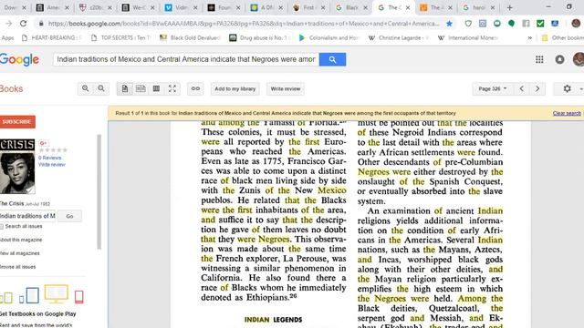Add book to my library
Image resolution: width=584 pixels, height=328 pixels.
click(x=235, y=89)
